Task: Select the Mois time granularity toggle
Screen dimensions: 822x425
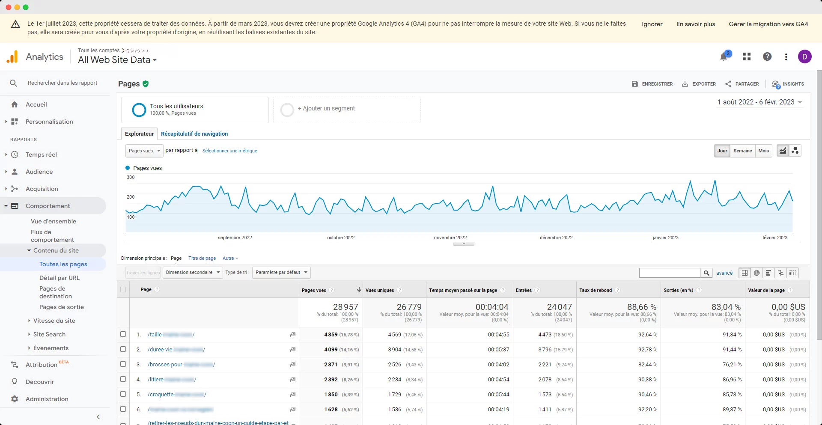Action: 763,151
